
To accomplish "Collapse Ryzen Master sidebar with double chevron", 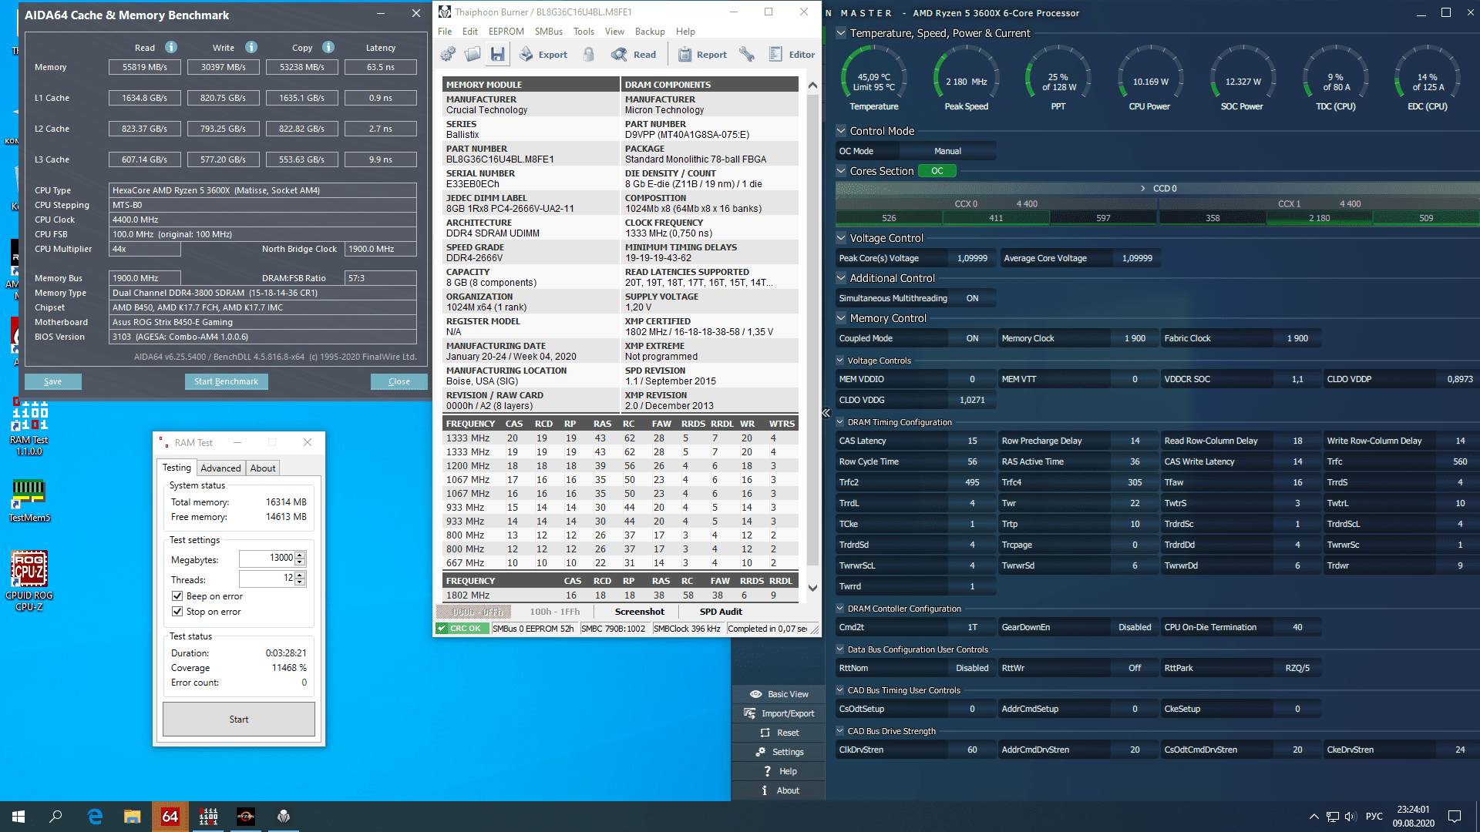I will click(826, 413).
